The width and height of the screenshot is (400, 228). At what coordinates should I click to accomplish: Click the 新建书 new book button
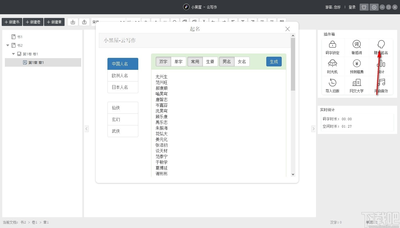(x=12, y=22)
